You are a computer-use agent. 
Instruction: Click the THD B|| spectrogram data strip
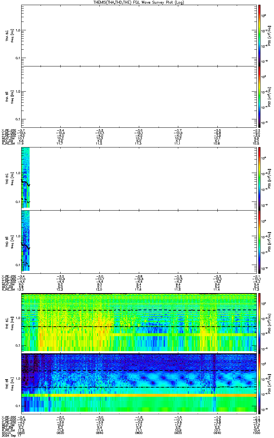(26, 241)
